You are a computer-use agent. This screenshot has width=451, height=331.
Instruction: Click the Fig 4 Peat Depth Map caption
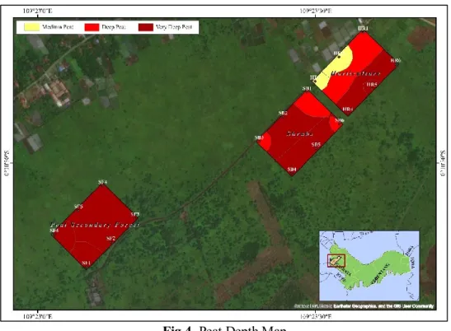click(x=225, y=329)
